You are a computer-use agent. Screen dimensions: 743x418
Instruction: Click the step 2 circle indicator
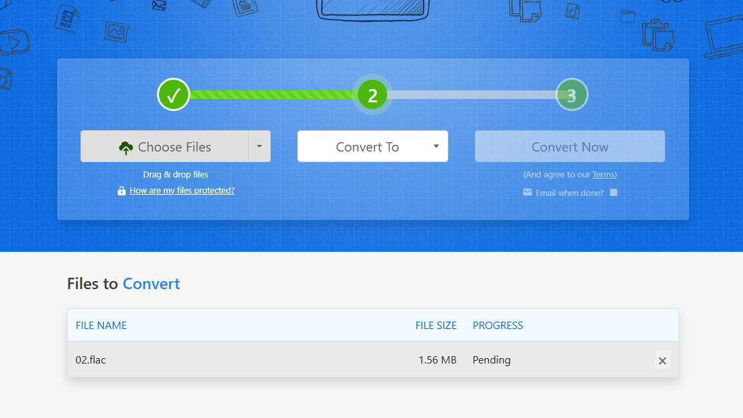coord(372,94)
